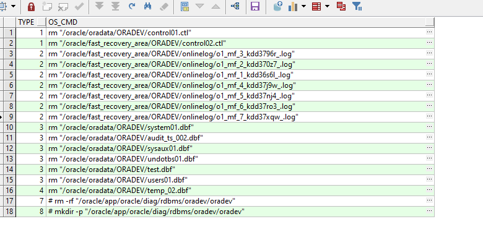Click the delete record icon
Image resolution: width=483 pixels, height=245 pixels.
[x=63, y=6]
